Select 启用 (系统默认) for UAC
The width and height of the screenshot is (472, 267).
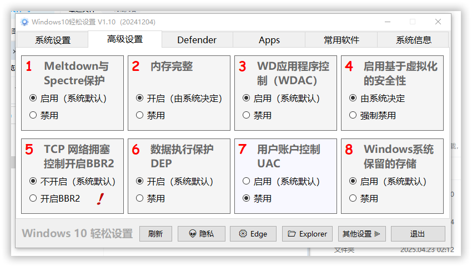(x=281, y=181)
